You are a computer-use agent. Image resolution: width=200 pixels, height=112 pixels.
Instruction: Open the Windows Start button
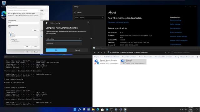[75, 110]
